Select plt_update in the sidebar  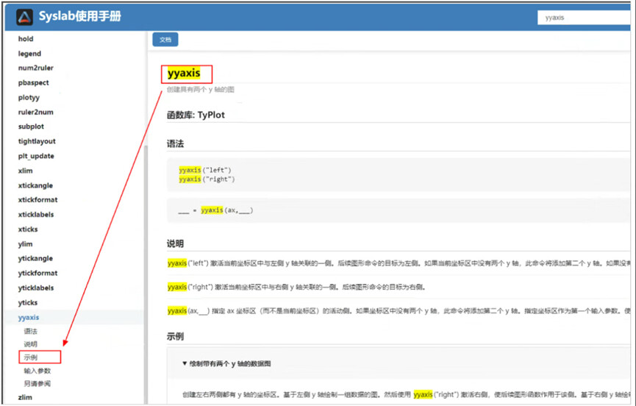pyautogui.click(x=36, y=156)
